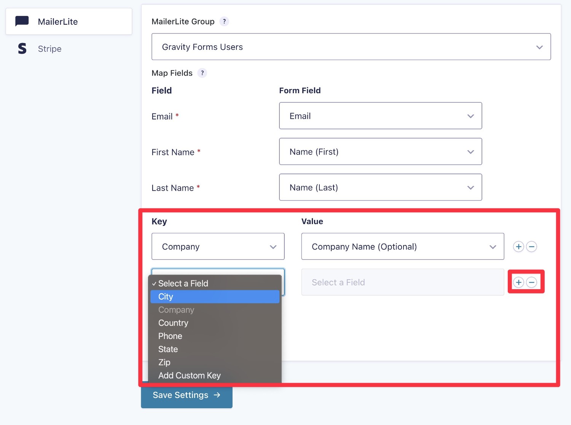
Task: Choose Phone from the key list
Action: point(215,336)
